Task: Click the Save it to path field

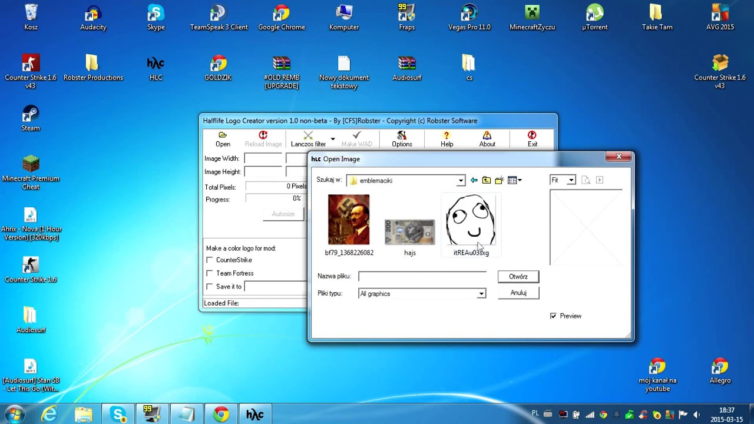Action: 276,286
